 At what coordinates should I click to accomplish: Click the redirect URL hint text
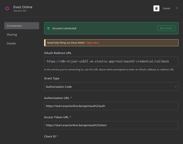109,69
